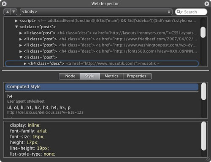Expand the h4 class="desc" musotik node
This screenshot has width=211, height=162.
pyautogui.click(x=25, y=64)
